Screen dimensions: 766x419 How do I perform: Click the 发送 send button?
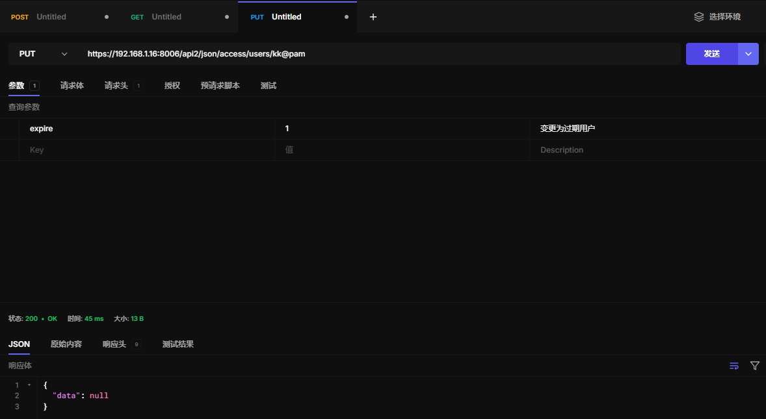(x=711, y=54)
